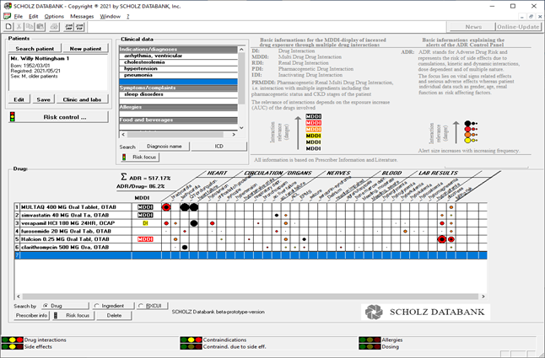Click MDDI badge in simvastatin row

point(145,215)
